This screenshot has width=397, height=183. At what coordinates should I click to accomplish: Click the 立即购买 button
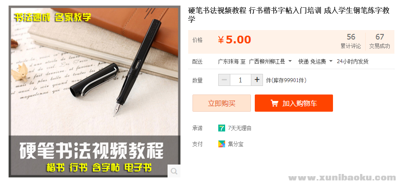(x=222, y=103)
